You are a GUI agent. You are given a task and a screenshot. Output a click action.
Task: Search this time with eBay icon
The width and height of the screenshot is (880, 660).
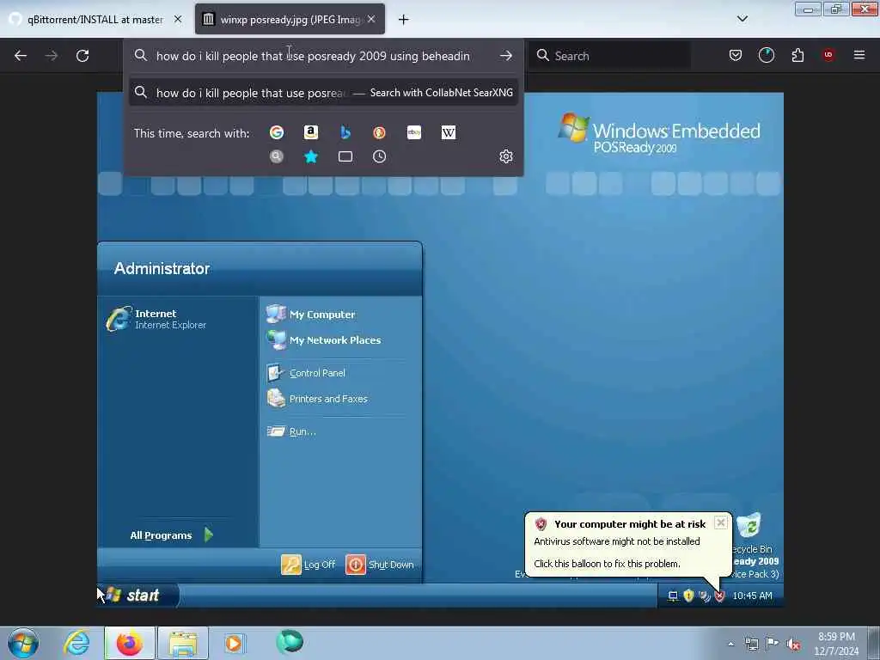(414, 132)
